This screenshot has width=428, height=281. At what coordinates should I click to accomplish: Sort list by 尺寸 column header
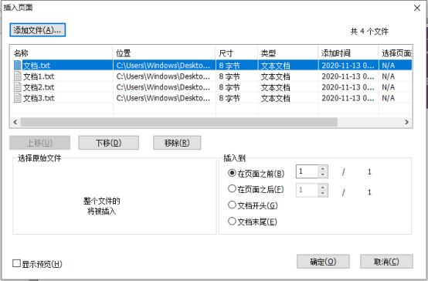pos(236,53)
